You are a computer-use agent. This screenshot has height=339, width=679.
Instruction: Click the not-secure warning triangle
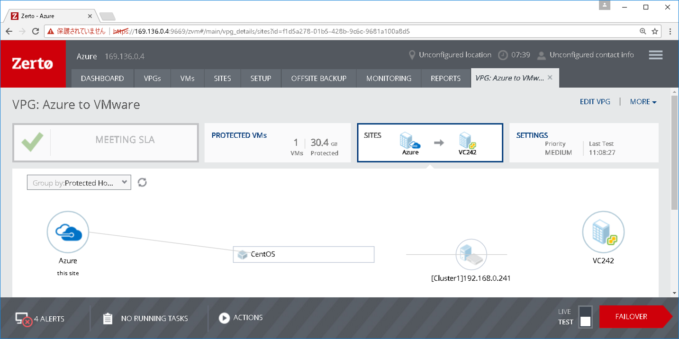tap(51, 31)
